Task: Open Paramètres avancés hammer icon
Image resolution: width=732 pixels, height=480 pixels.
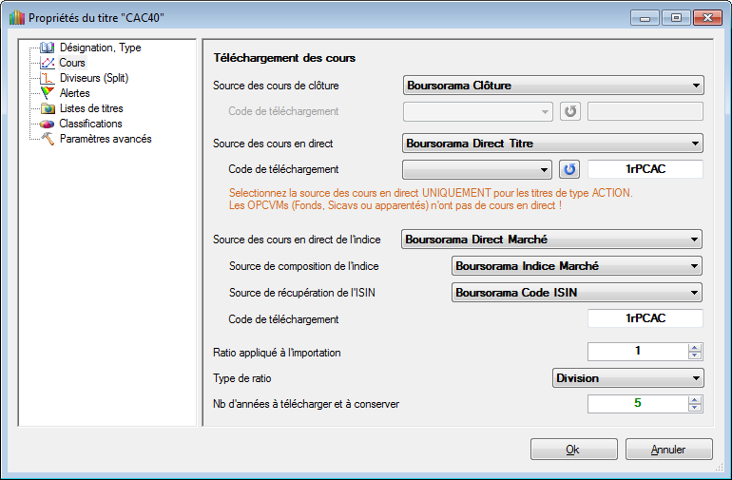Action: (x=48, y=139)
